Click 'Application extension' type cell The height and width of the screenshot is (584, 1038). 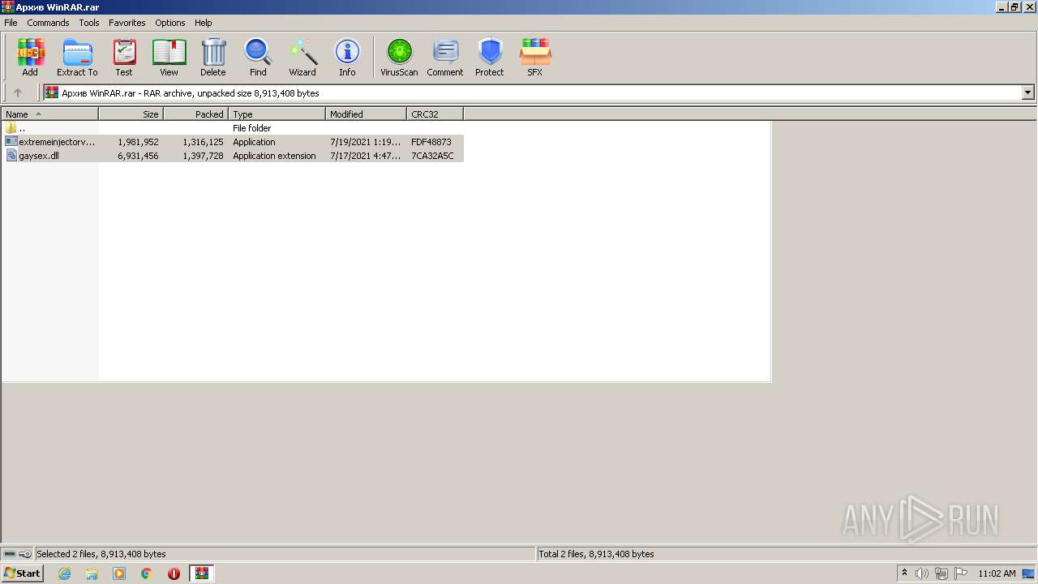tap(274, 156)
